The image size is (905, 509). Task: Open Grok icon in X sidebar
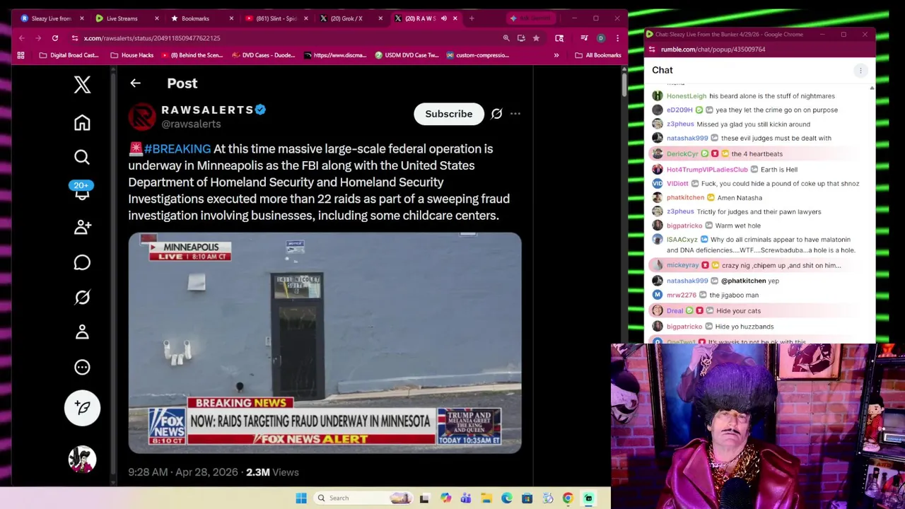pos(82,298)
